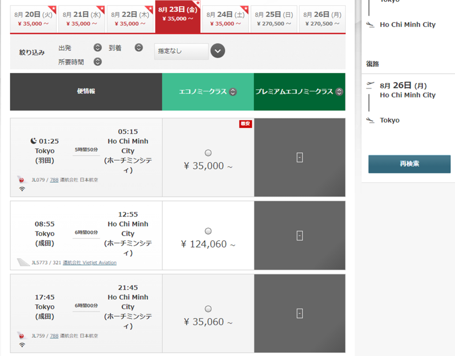Select the ¥124,060 economy fare radio button

[x=208, y=231]
